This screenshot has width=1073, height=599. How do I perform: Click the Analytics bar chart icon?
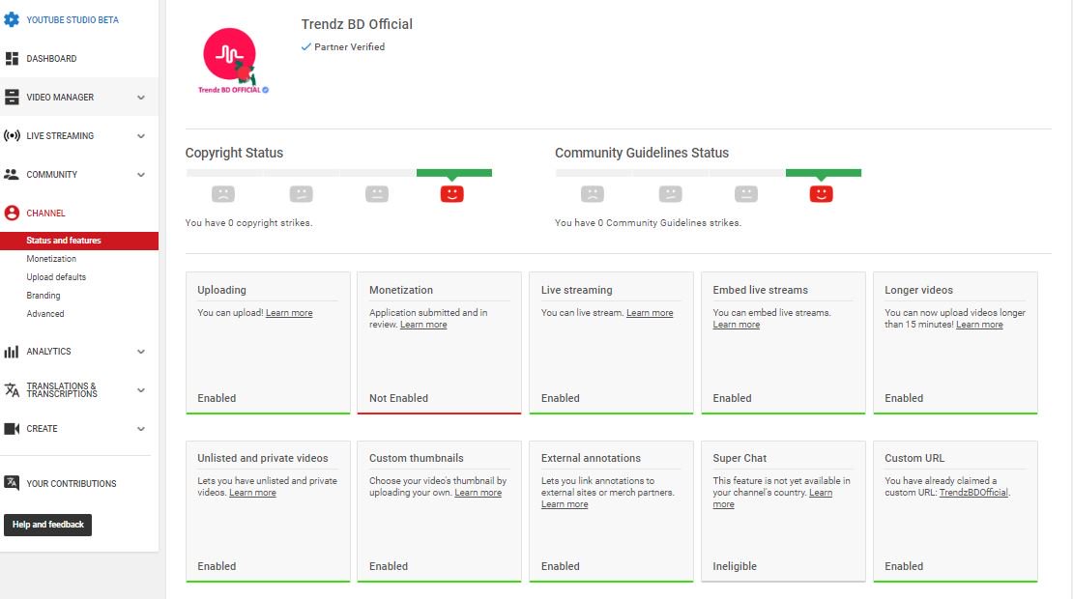[12, 352]
